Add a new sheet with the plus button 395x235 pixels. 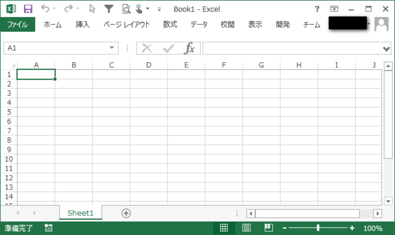click(x=126, y=213)
